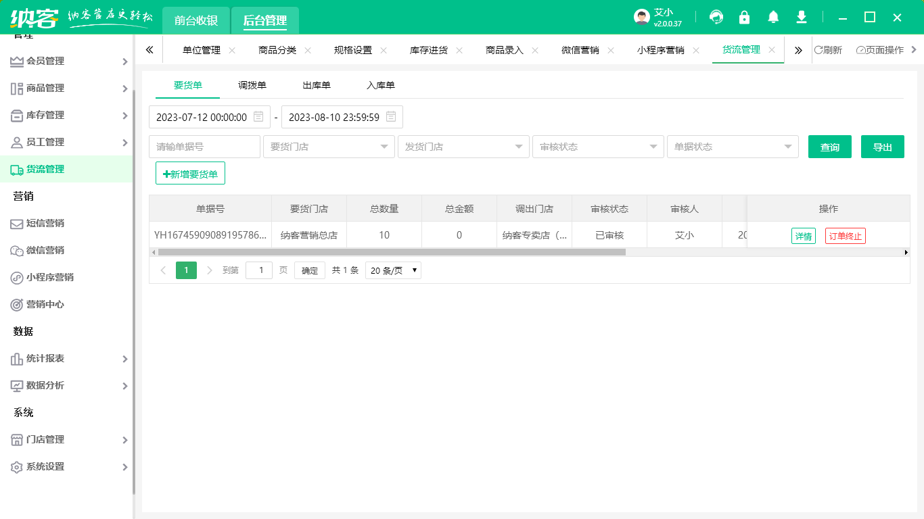
Task: Switch to the 入库单 tab
Action: [382, 84]
